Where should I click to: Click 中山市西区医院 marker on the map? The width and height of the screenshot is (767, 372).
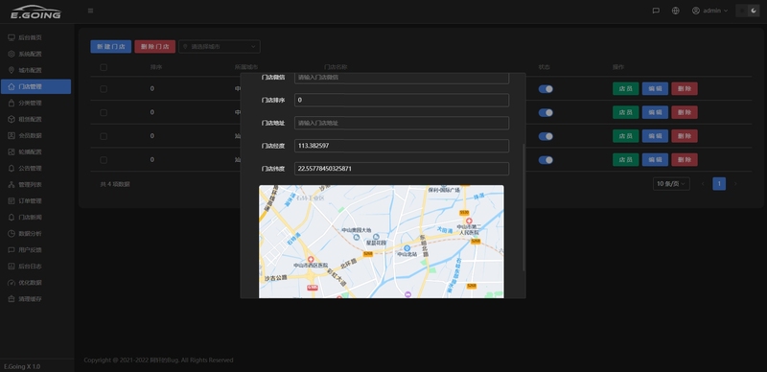[311, 260]
